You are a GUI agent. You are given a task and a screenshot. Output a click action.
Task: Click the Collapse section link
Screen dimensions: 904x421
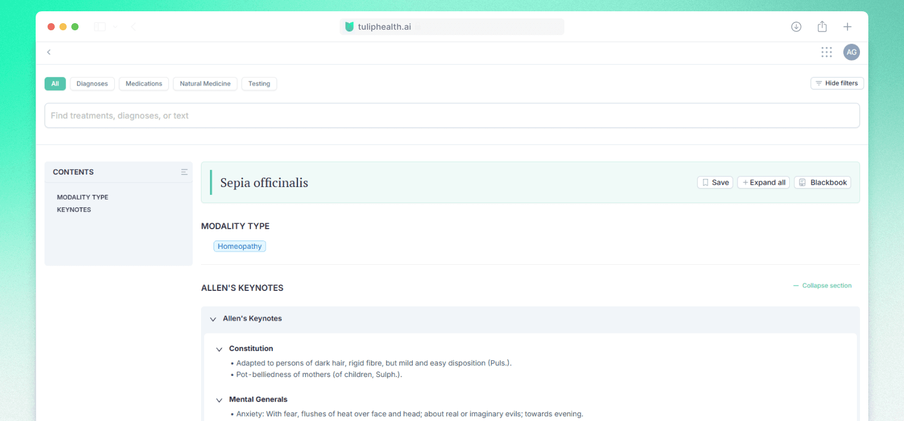pos(822,286)
